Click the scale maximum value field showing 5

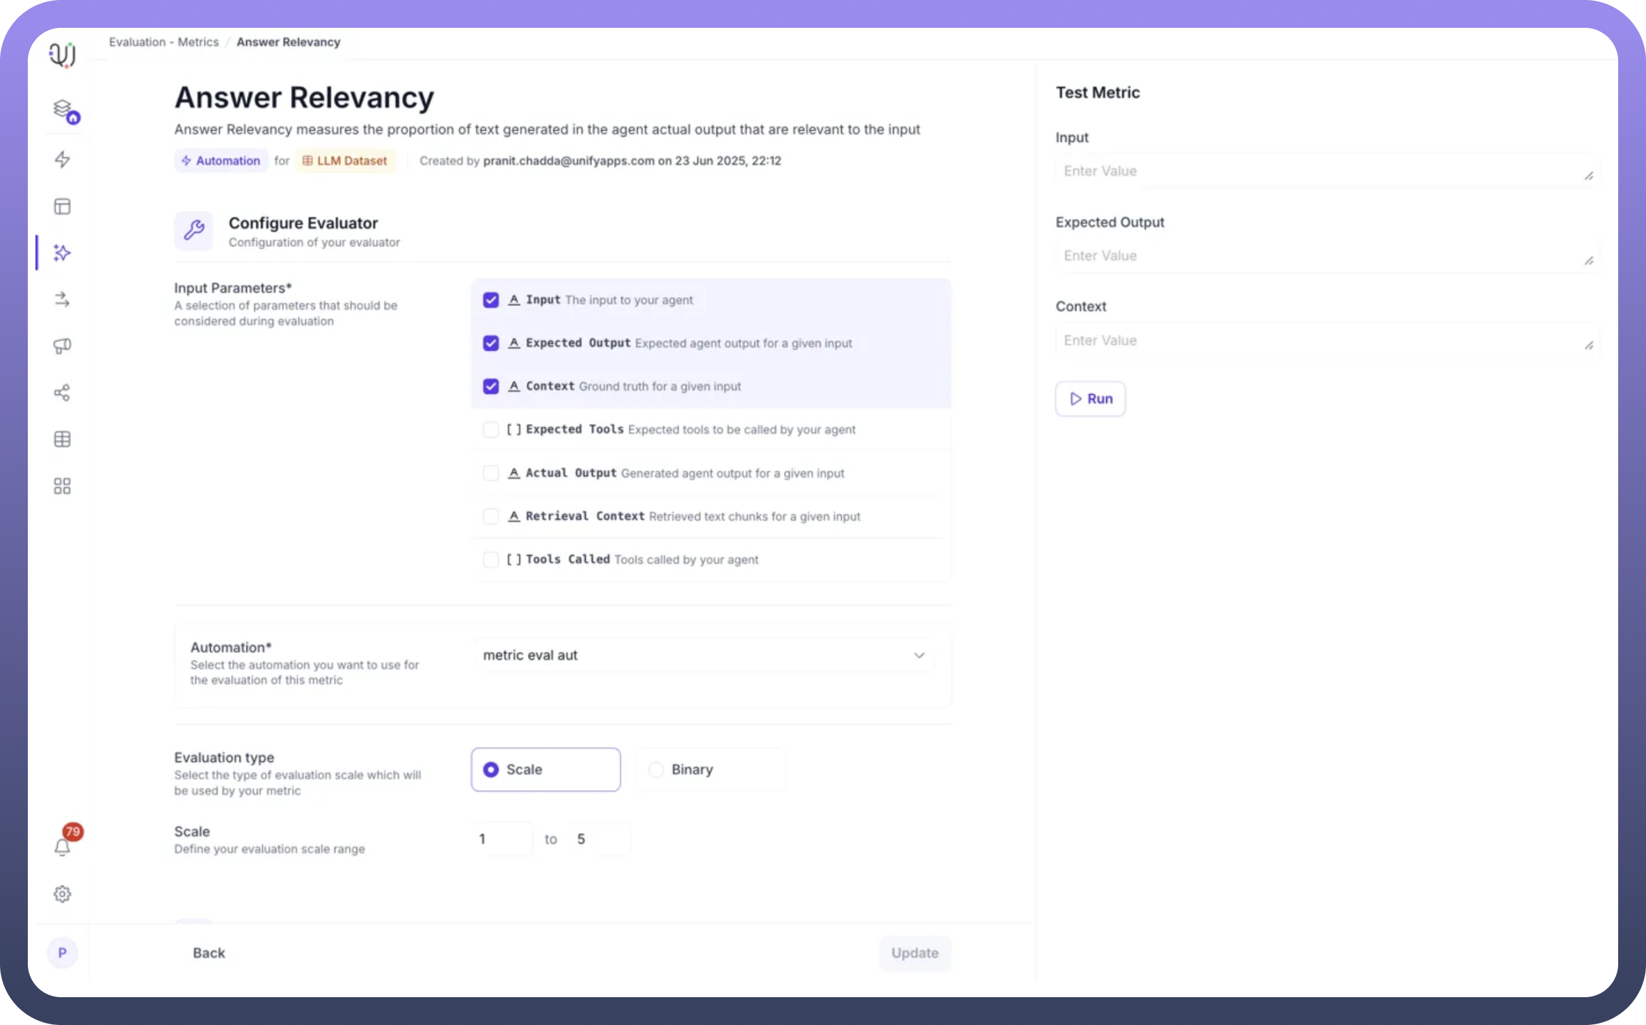(x=598, y=839)
